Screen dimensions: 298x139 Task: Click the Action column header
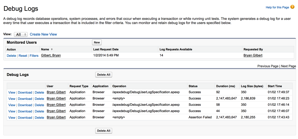[11, 49]
